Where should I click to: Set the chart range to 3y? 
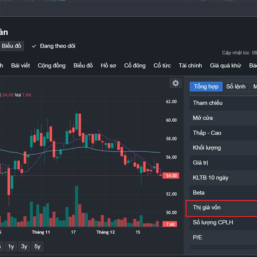(24, 246)
